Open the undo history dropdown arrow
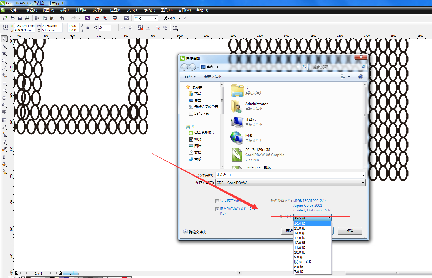The width and height of the screenshot is (432, 278). coord(68,18)
